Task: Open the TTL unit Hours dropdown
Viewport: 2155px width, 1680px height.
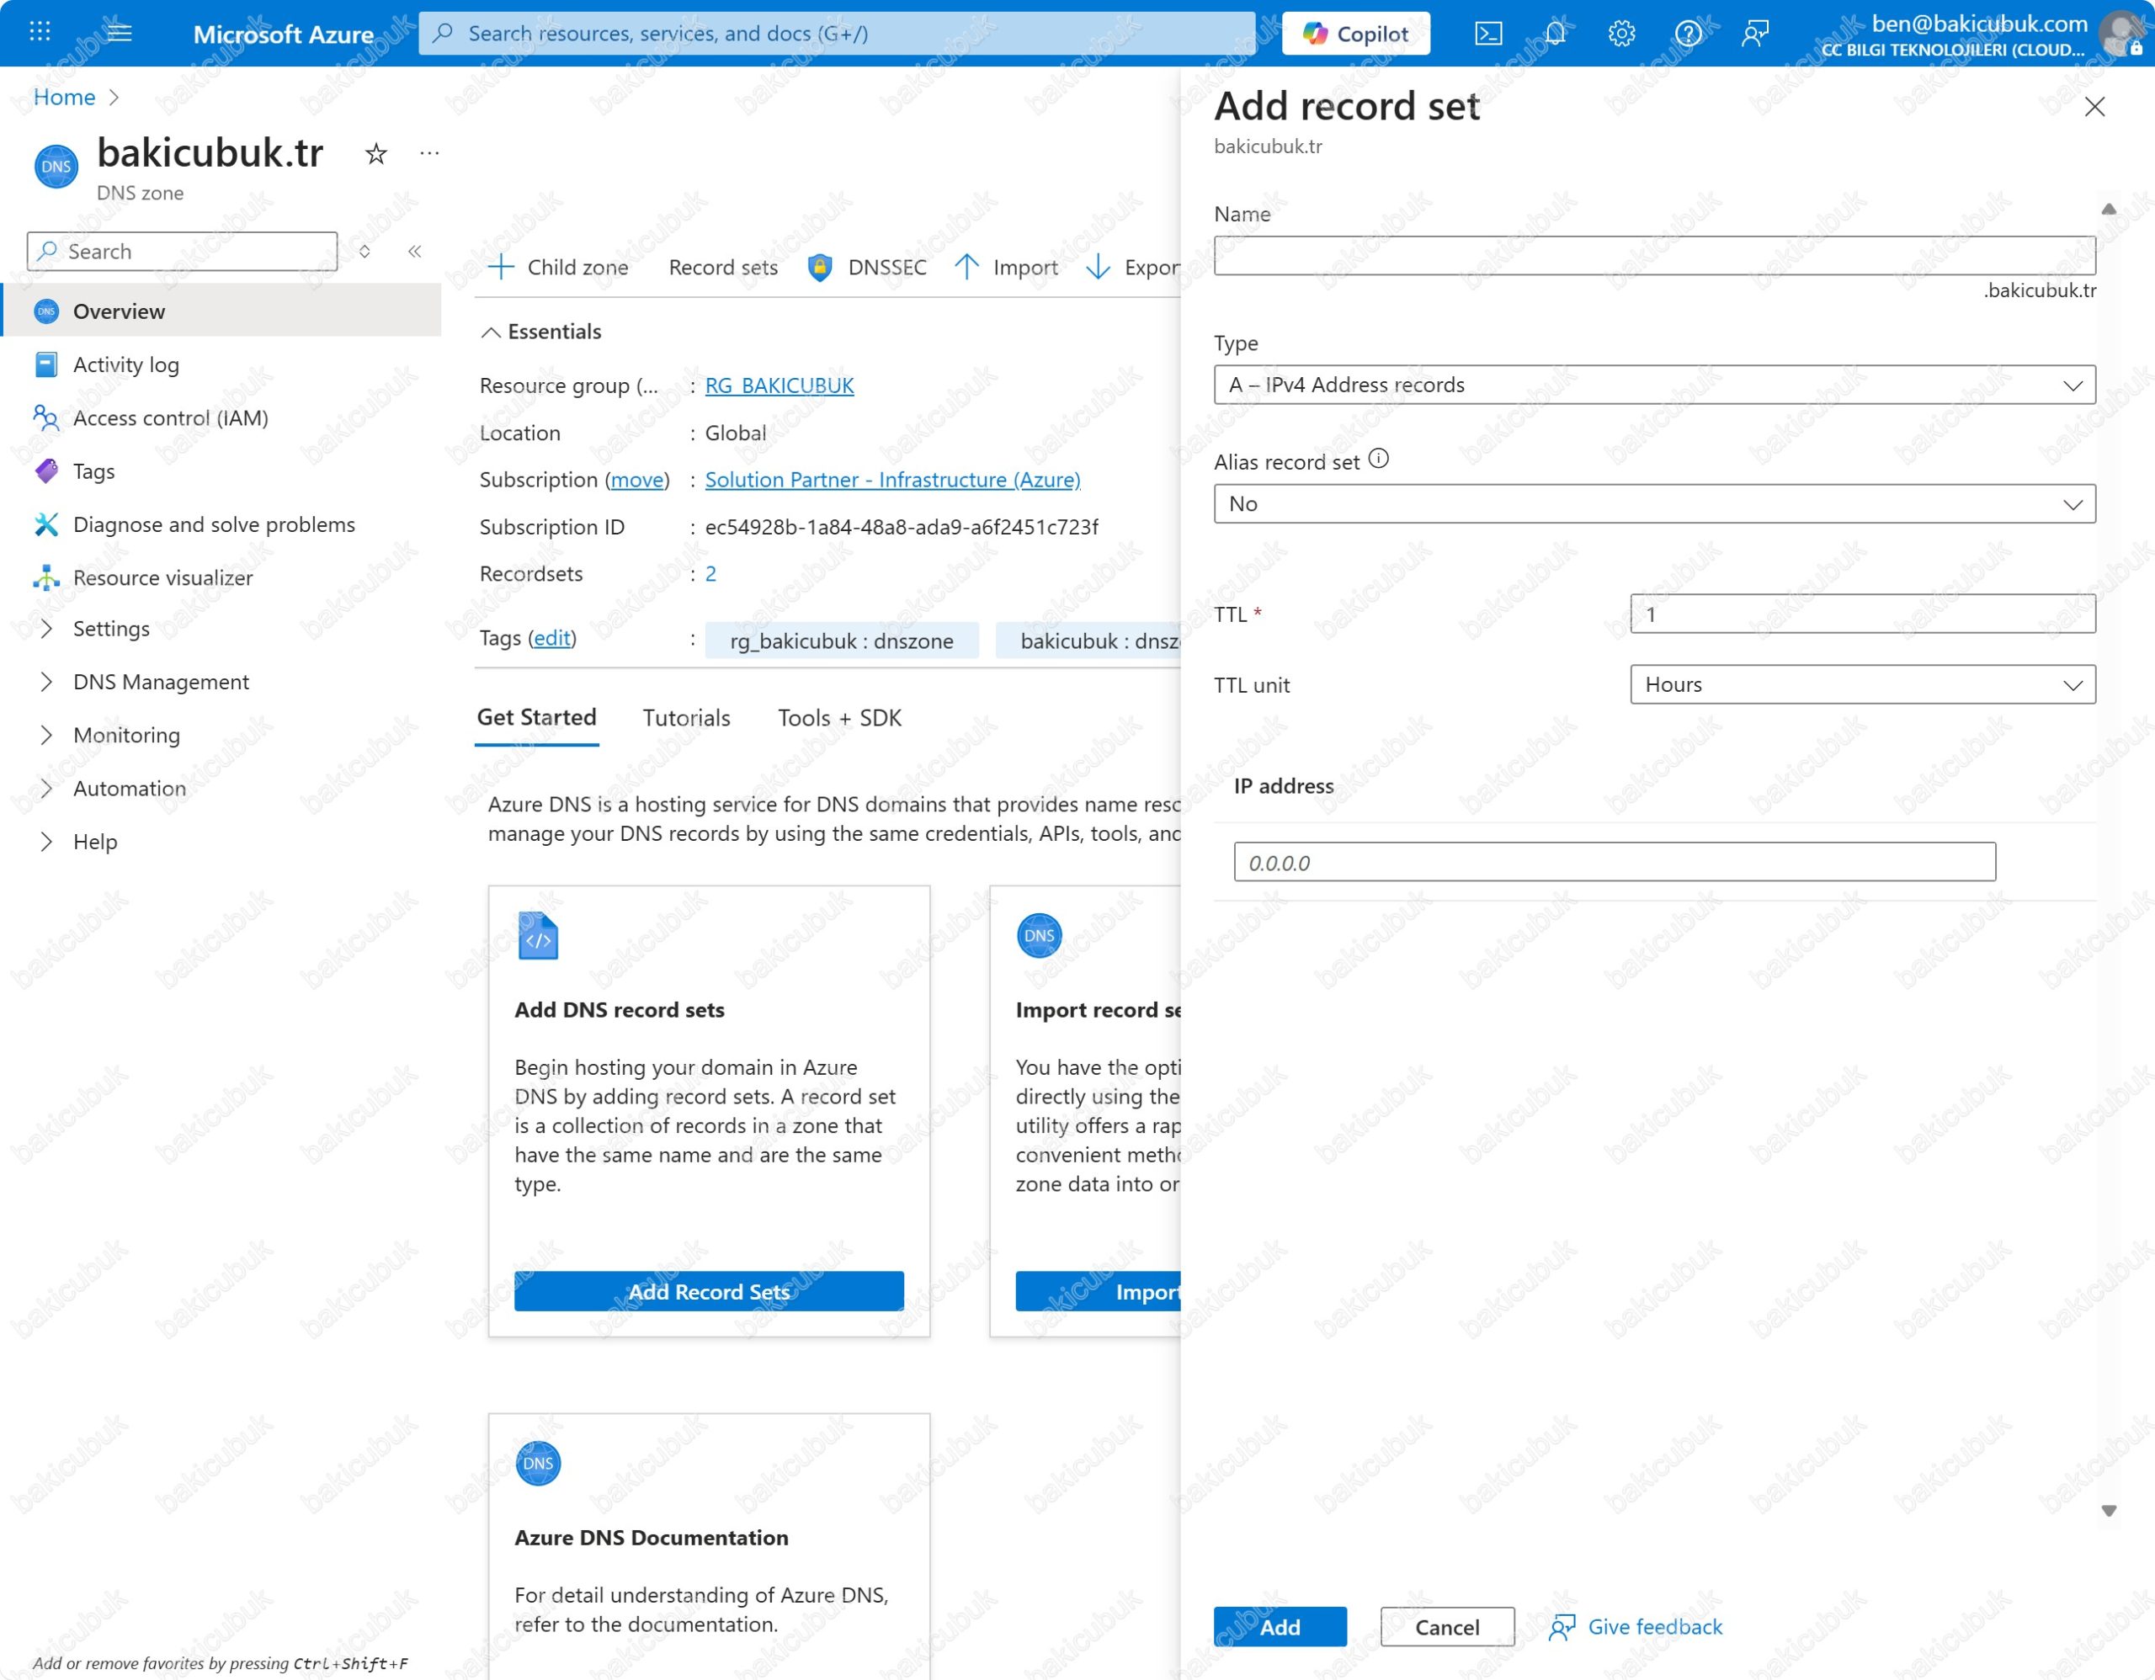Action: pyautogui.click(x=1862, y=684)
